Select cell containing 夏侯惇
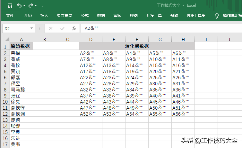Viewport: 242px width, 148px height. [21, 108]
